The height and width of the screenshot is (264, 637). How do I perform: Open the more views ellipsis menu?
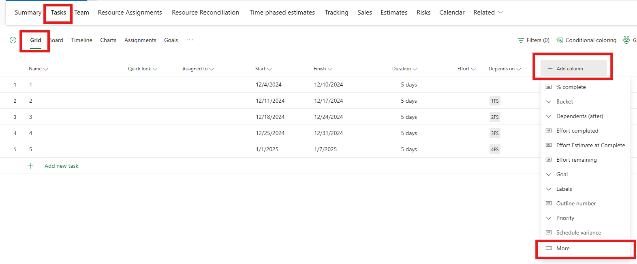190,40
